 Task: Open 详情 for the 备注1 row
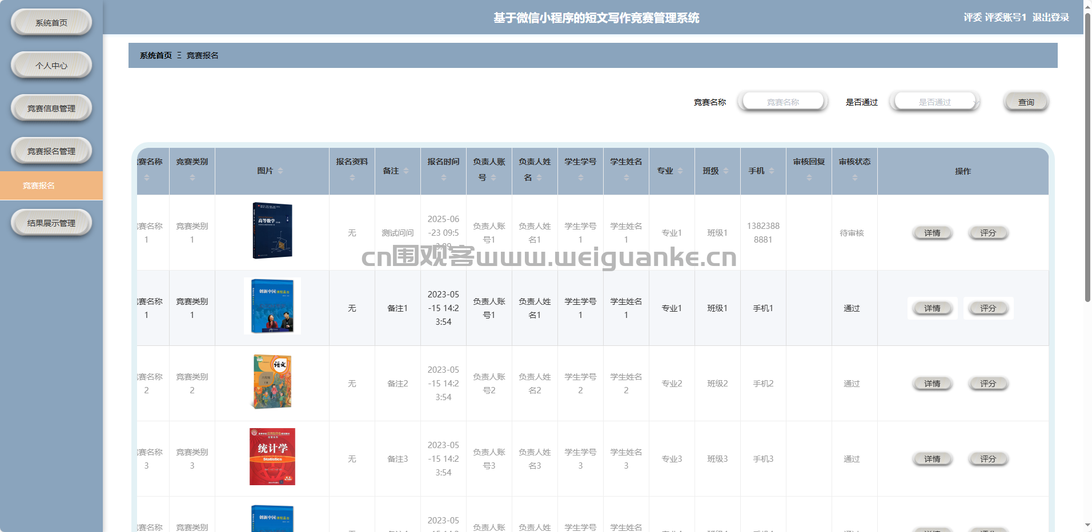coord(932,308)
